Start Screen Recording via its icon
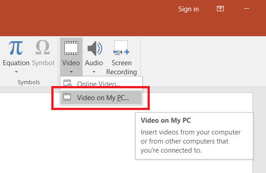The height and width of the screenshot is (173, 266). pyautogui.click(x=121, y=48)
